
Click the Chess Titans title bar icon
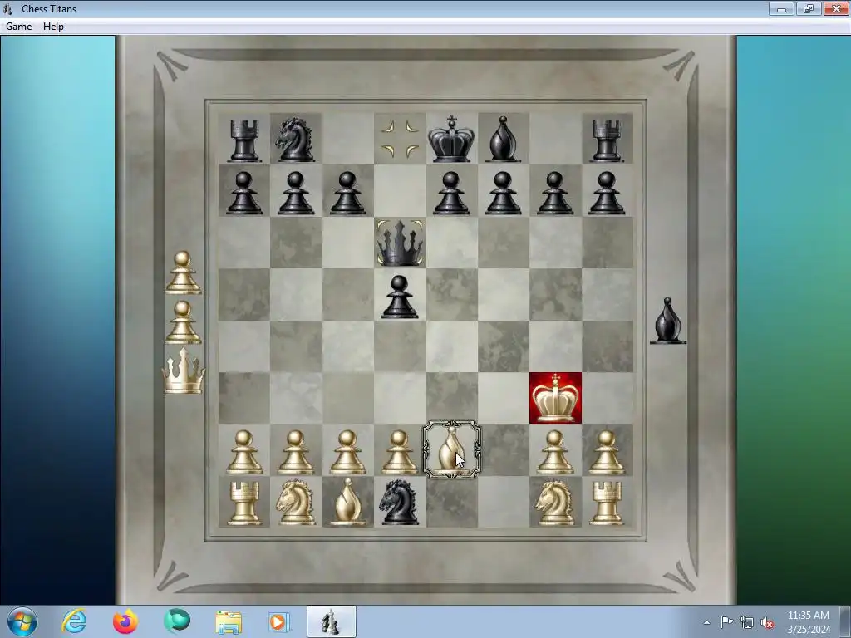8,8
